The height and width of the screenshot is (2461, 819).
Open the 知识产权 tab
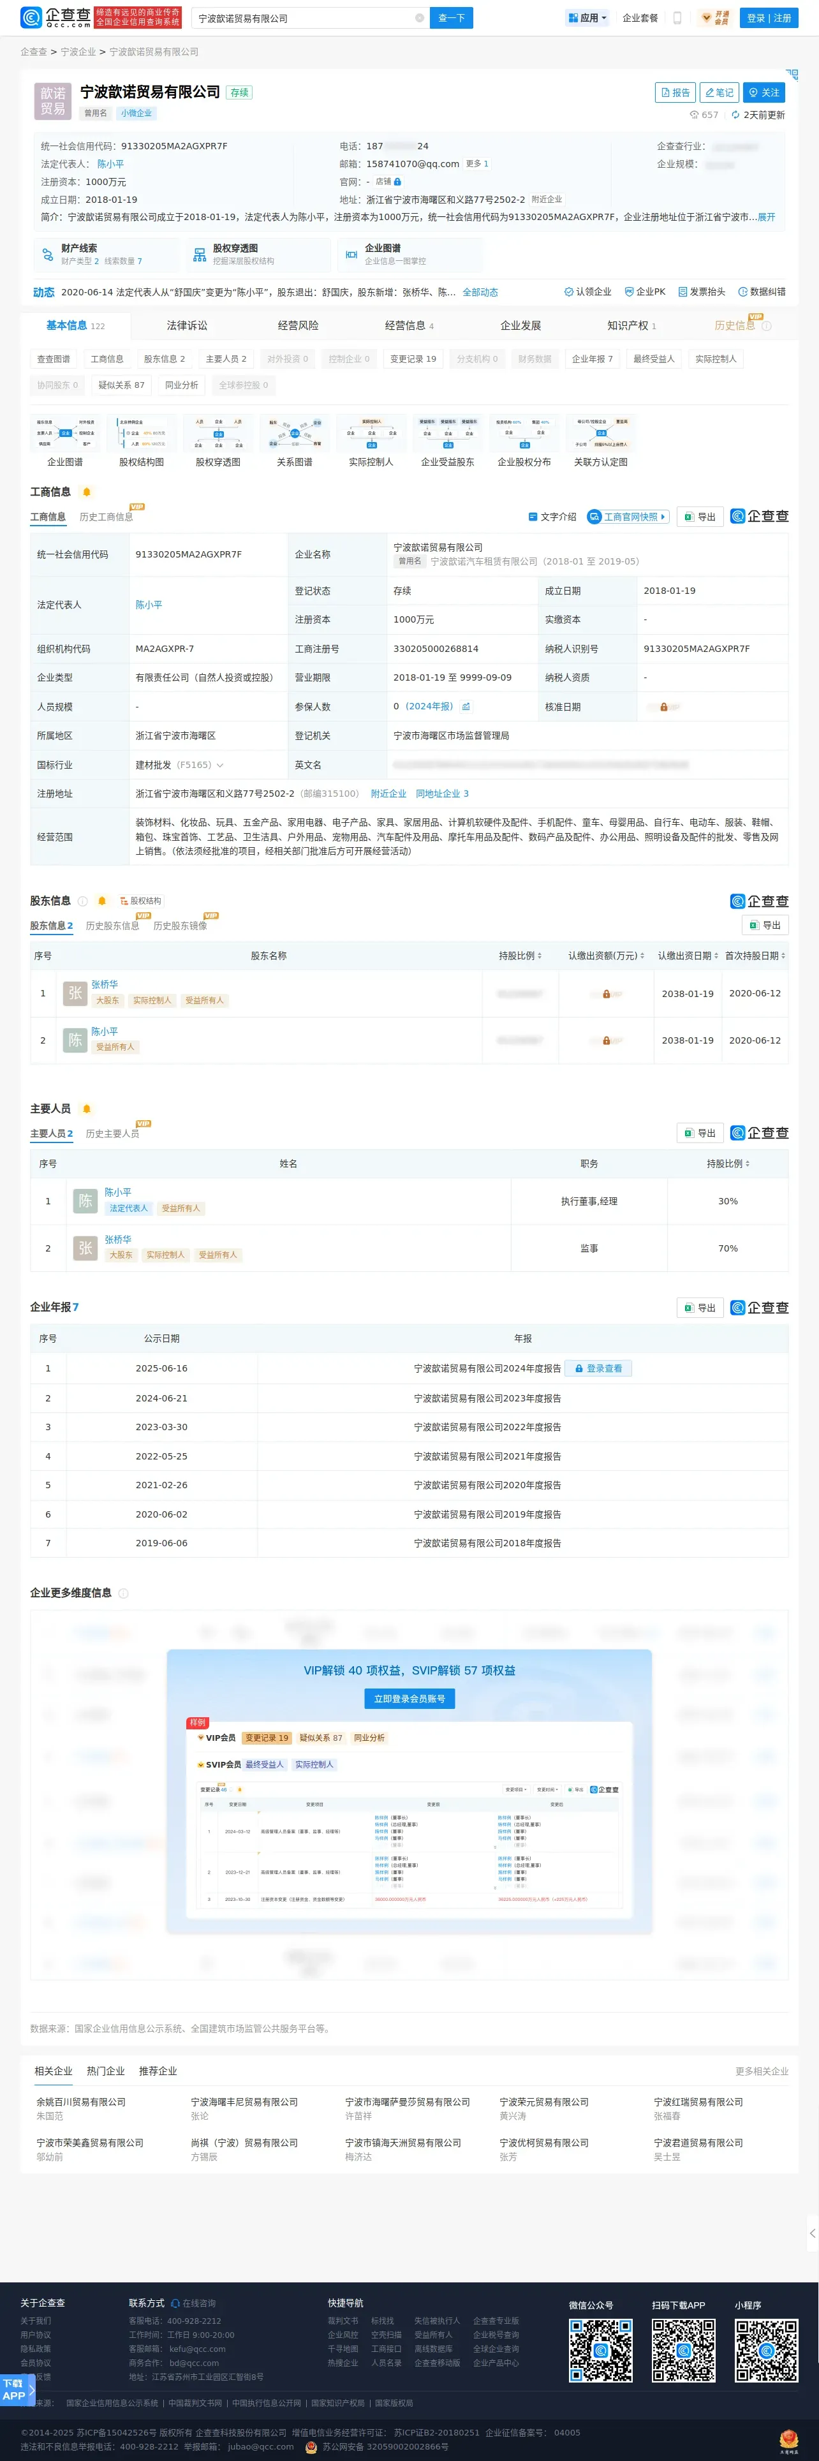pos(631,326)
